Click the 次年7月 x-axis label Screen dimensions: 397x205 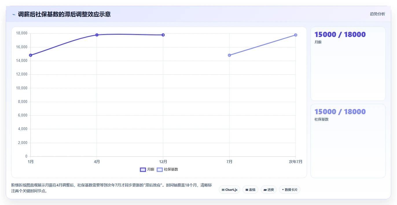(295, 162)
